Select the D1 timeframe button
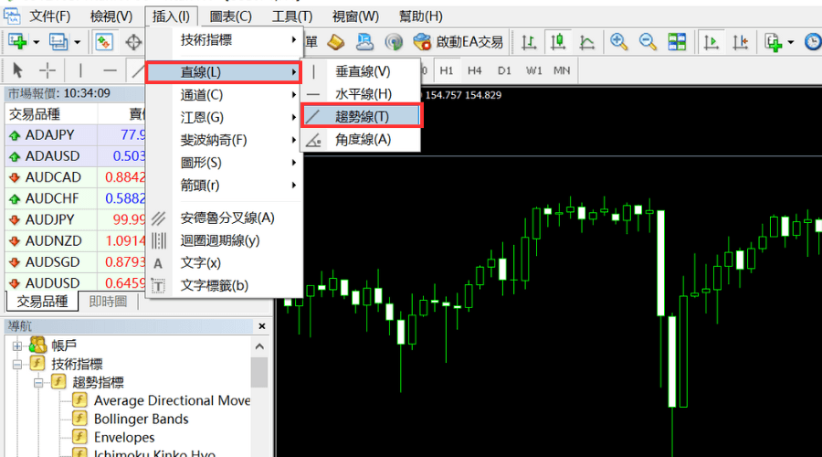The width and height of the screenshot is (822, 457). pos(504,70)
